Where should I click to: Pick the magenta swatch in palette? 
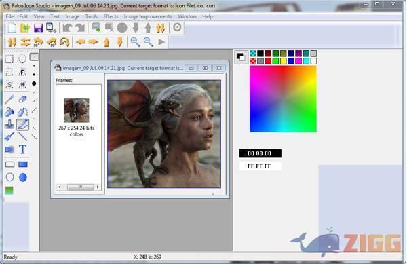click(x=298, y=61)
